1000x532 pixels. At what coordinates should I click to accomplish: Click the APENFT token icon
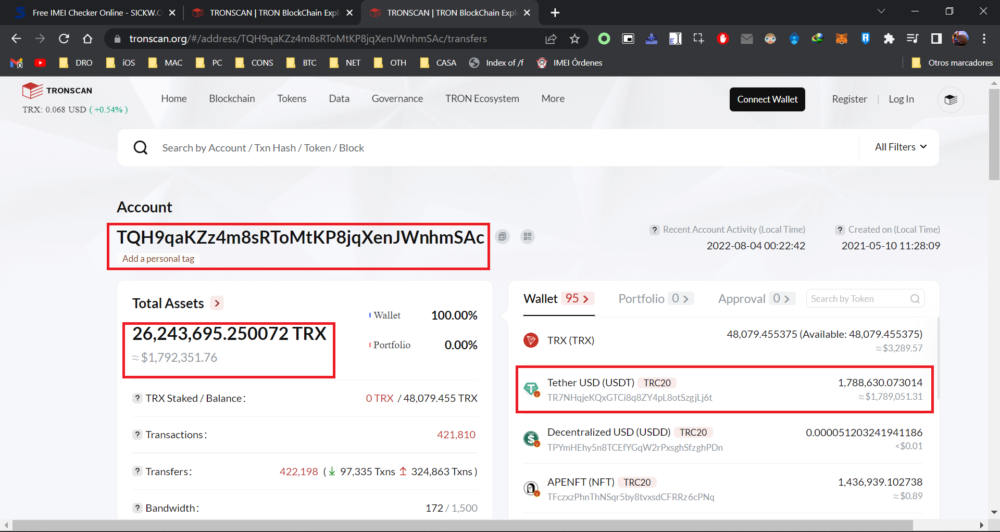coord(531,488)
